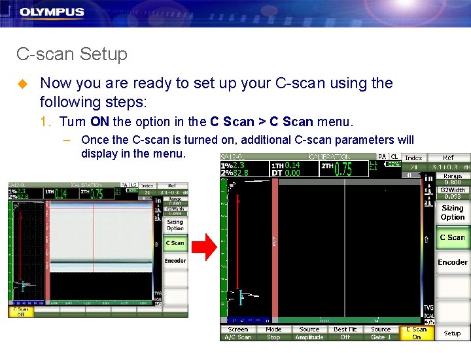Select G2Width 0.093 field in right screenshot

(453, 193)
